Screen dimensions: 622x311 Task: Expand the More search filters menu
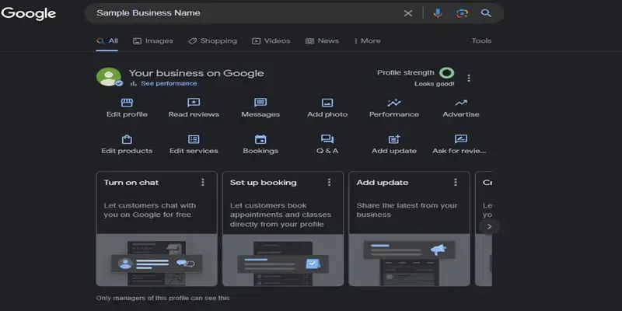[x=367, y=41]
